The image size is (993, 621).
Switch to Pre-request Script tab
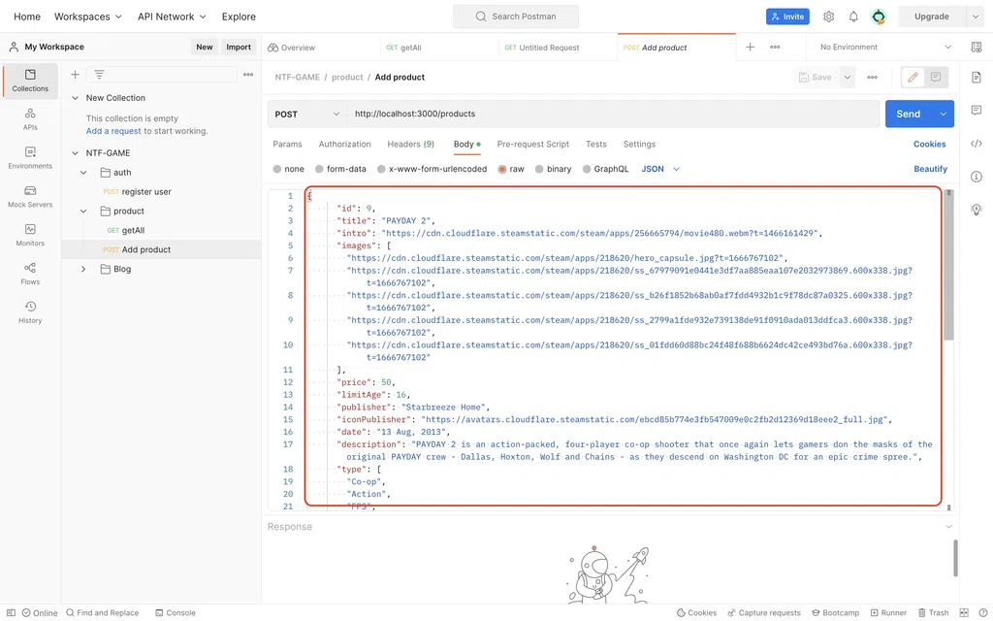tap(533, 145)
